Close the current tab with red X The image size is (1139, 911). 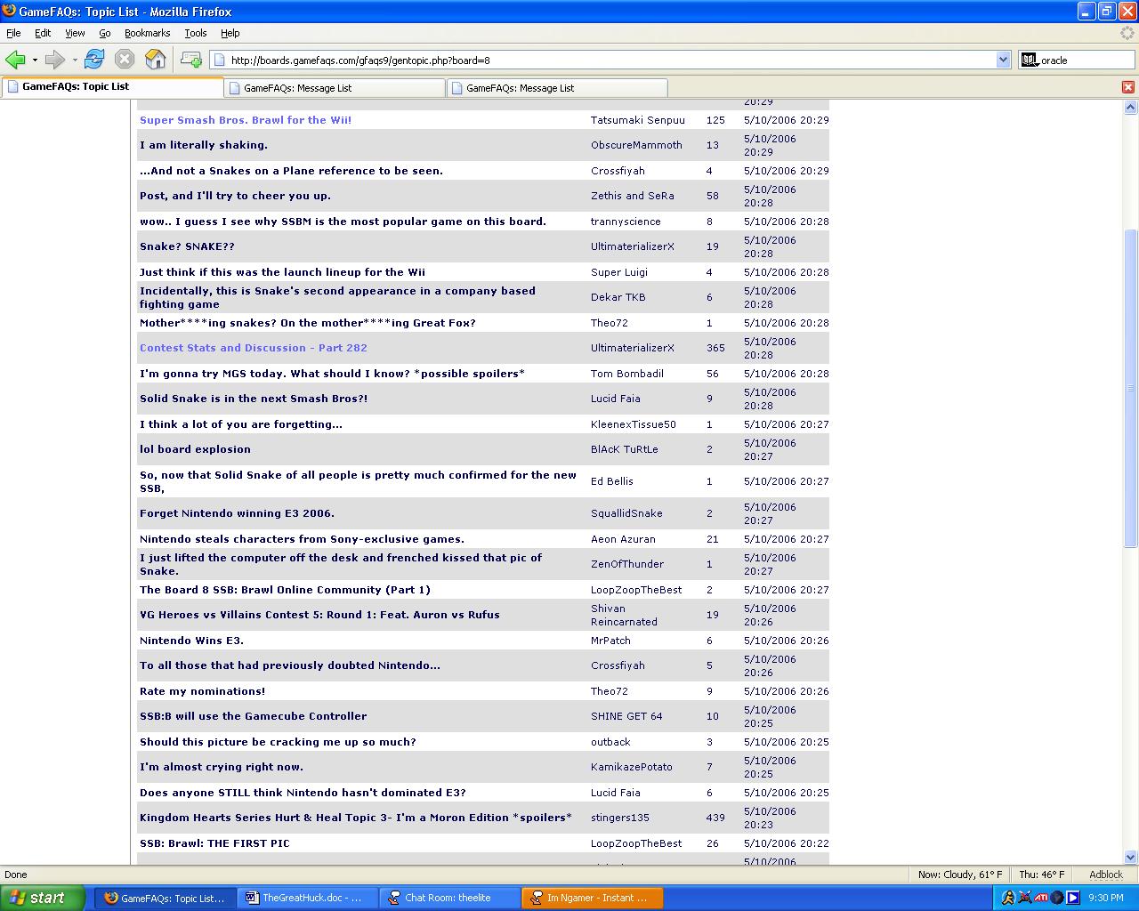pos(1128,87)
